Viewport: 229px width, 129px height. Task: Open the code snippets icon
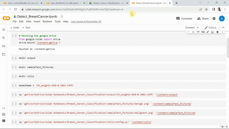(x=4, y=108)
